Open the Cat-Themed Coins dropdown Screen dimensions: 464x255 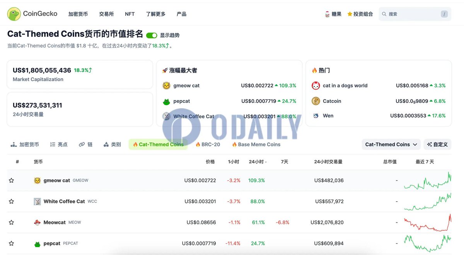coord(391,144)
